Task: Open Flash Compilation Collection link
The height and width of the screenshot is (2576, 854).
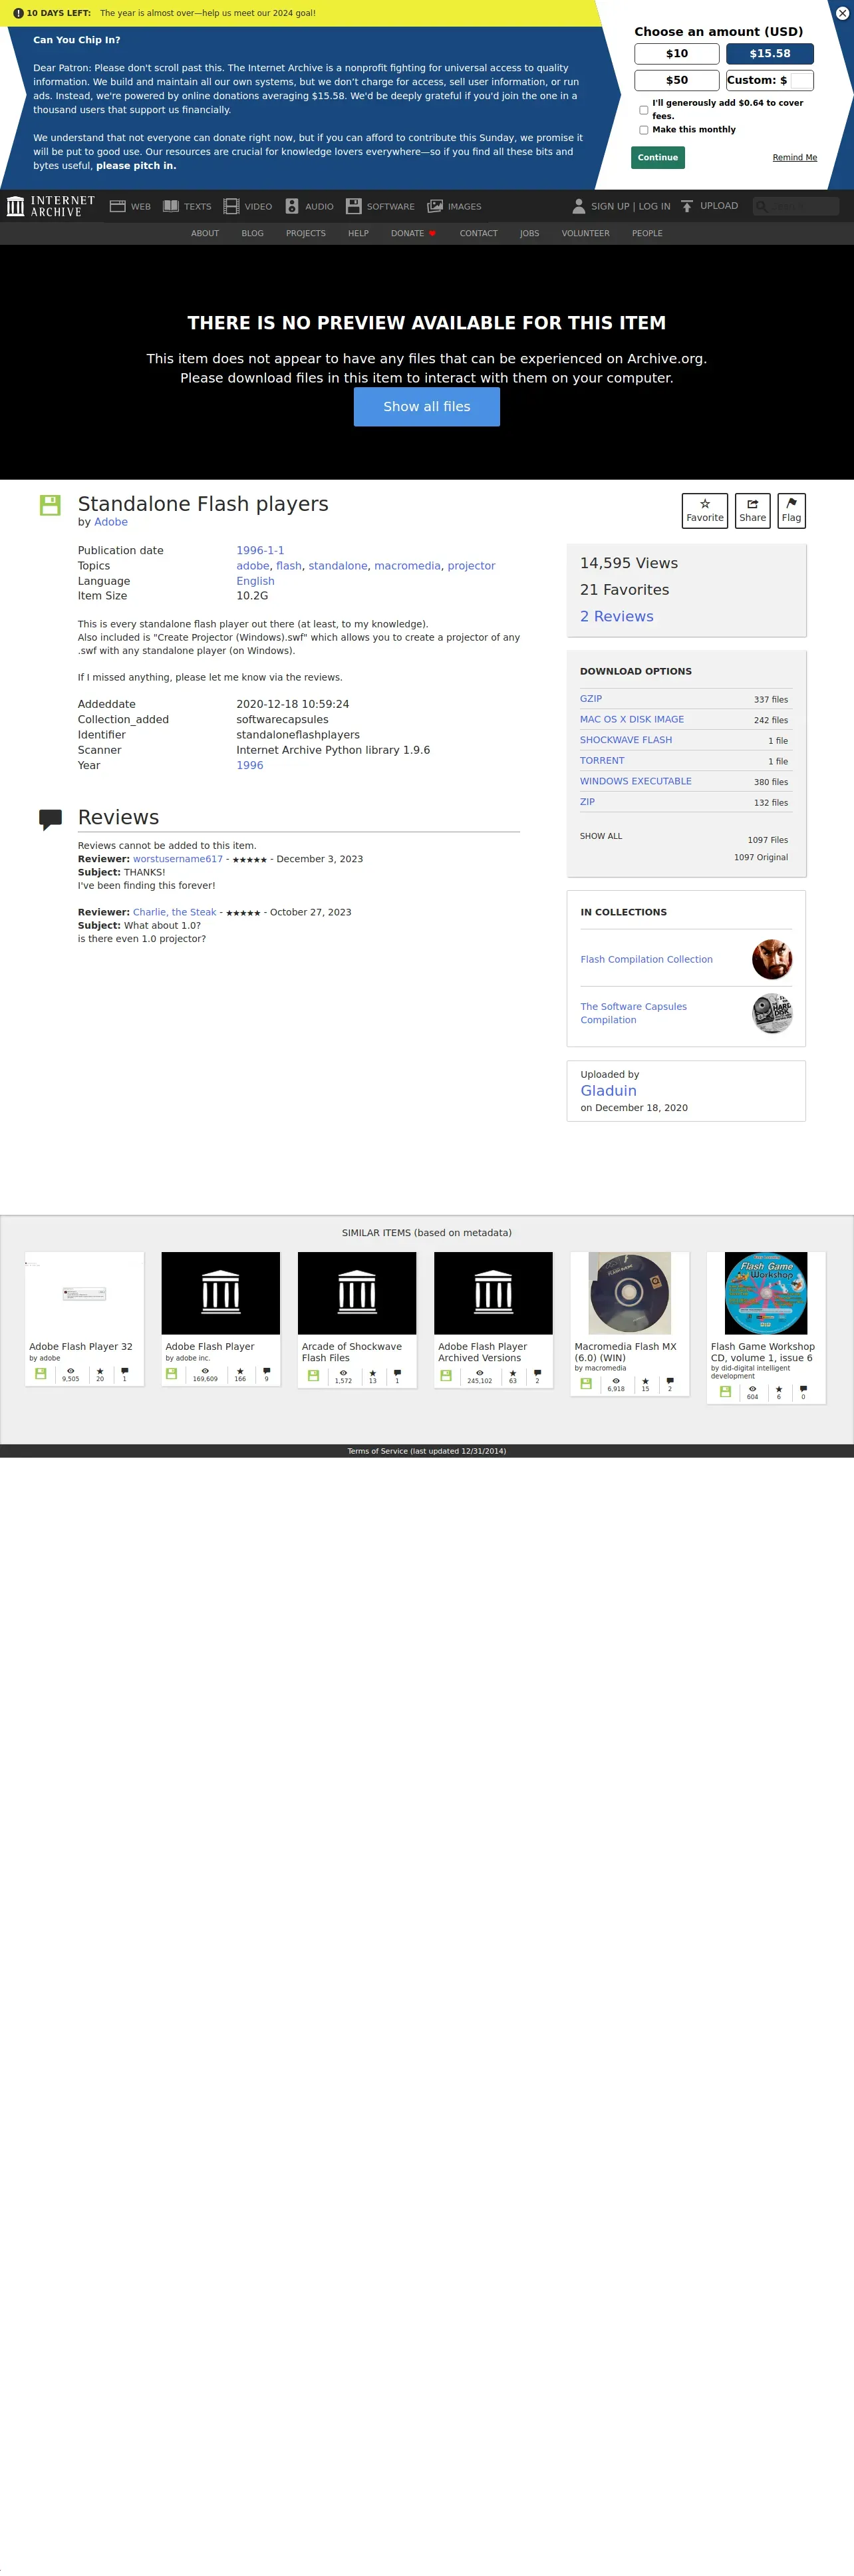Action: (646, 960)
